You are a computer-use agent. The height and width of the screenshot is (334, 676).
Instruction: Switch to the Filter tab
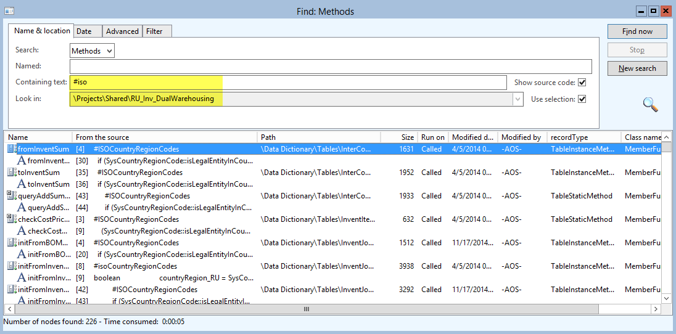[x=154, y=31]
